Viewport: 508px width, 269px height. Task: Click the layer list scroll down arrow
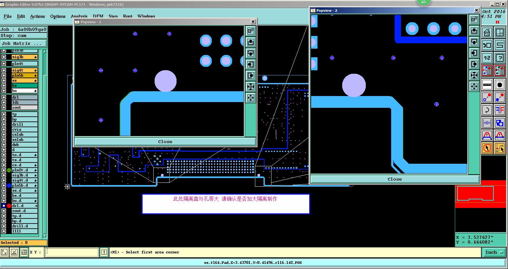coord(45,236)
